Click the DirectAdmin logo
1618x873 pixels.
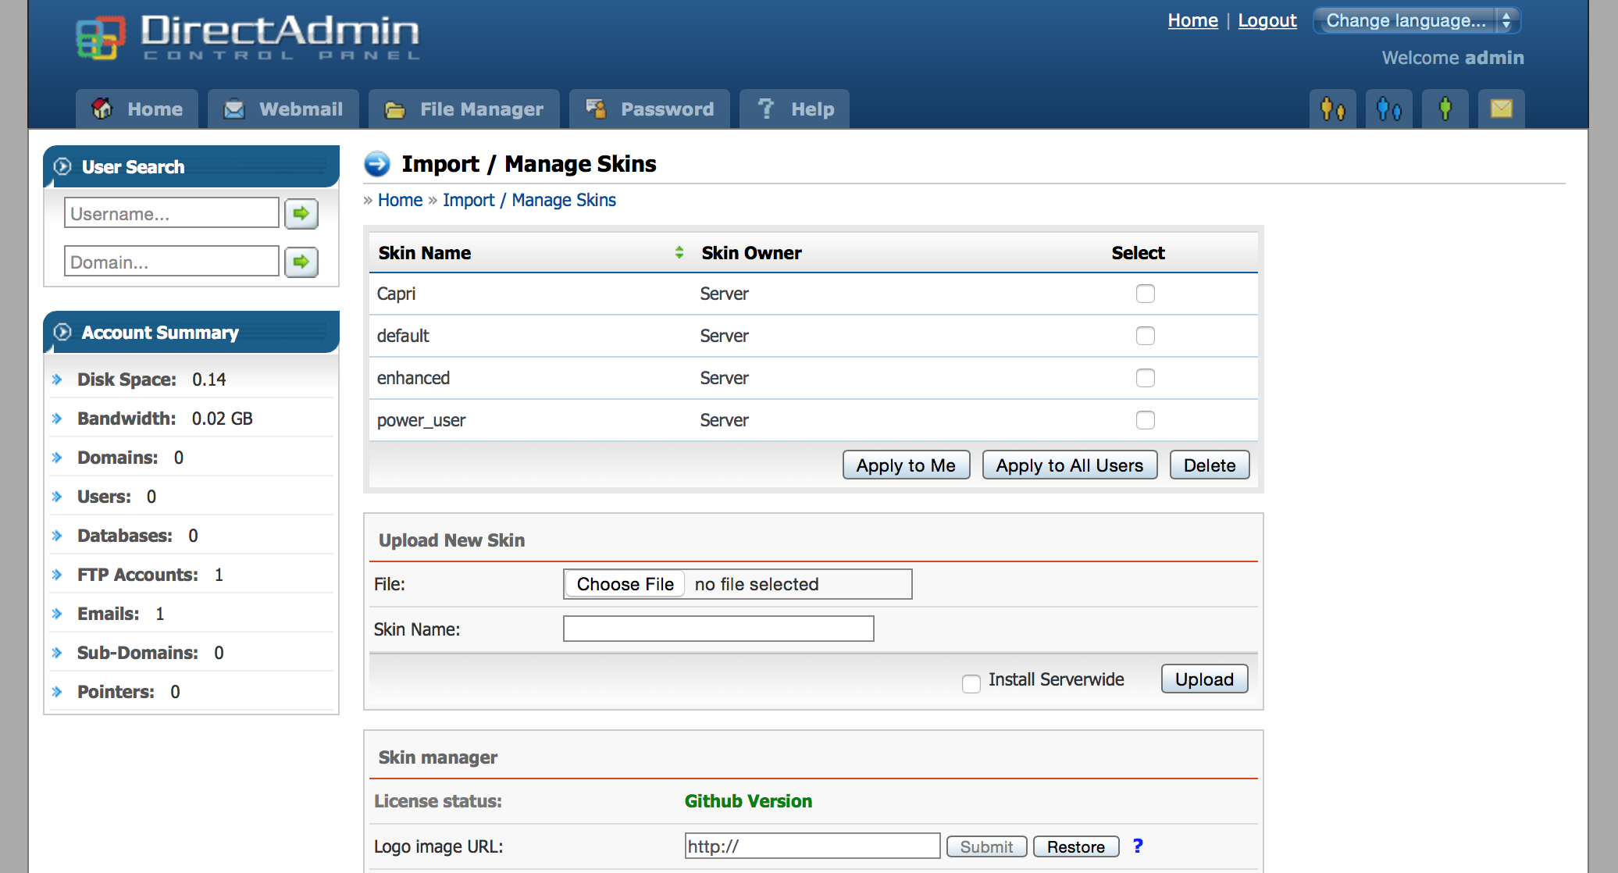click(248, 37)
